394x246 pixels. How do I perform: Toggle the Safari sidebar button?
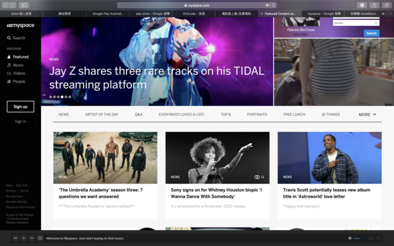click(24, 5)
